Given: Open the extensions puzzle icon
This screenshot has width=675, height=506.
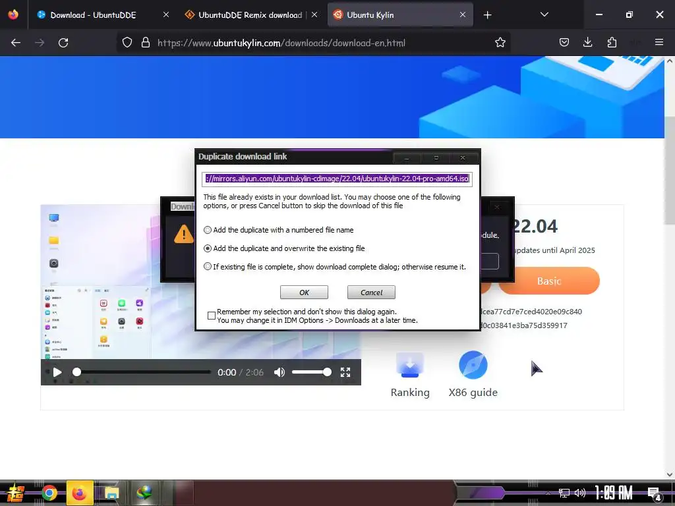Looking at the screenshot, I should pyautogui.click(x=612, y=42).
